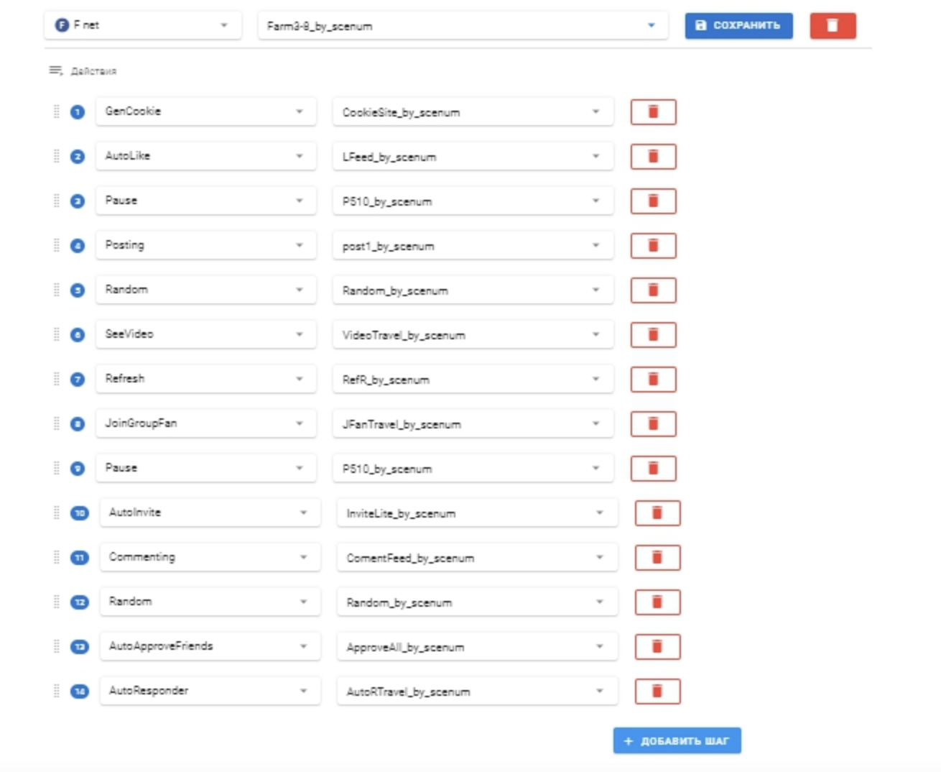Open the AutoInvite action dropdown

(x=210, y=513)
